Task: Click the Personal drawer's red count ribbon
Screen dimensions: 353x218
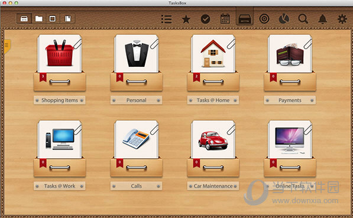Action: pyautogui.click(x=120, y=78)
